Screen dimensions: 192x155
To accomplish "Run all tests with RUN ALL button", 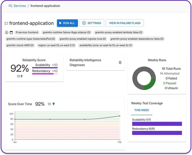I will click(67, 23).
